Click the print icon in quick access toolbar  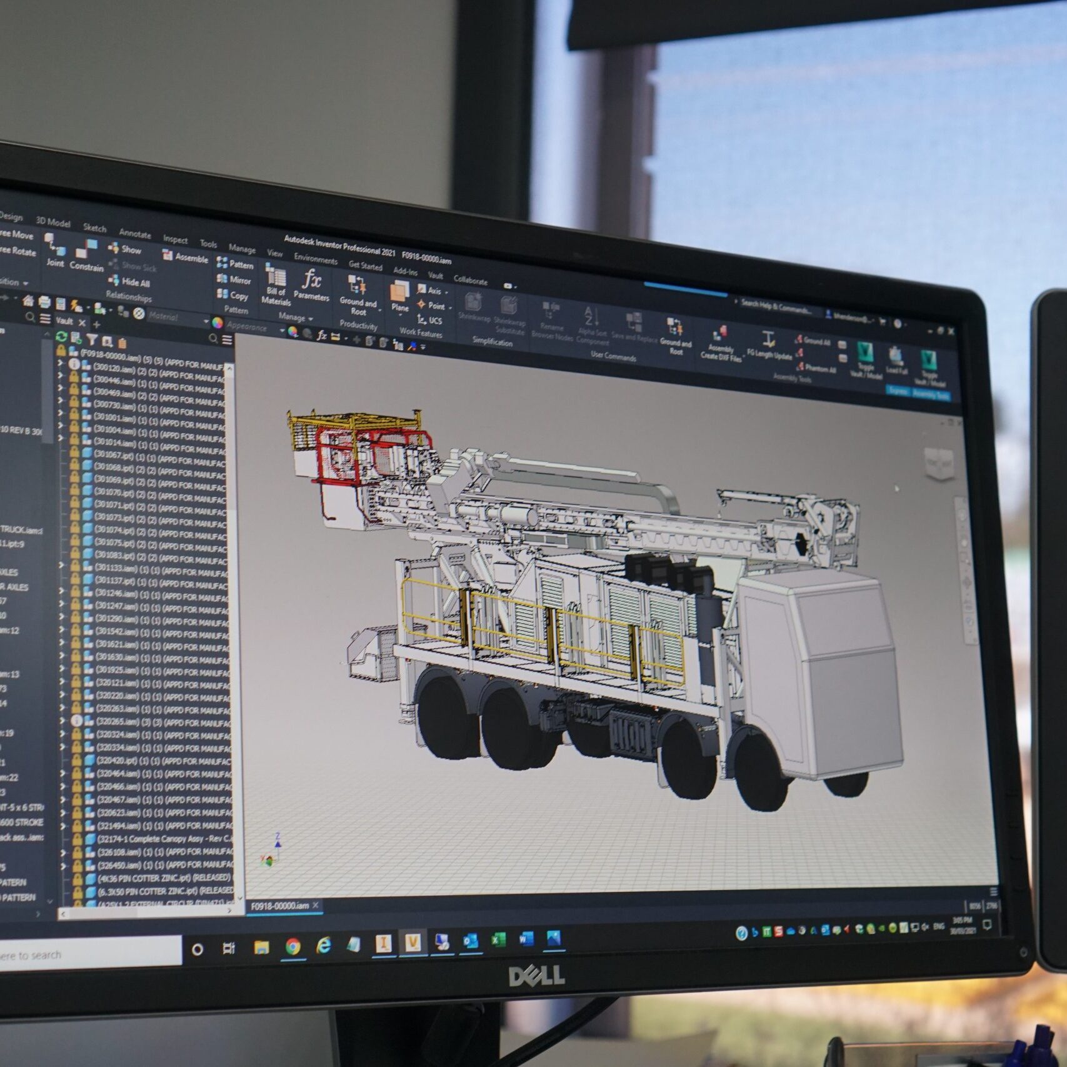point(44,303)
